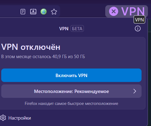This screenshot has height=126, width=151.
Task: Open the Местоположение: Рекомендуемое location selector
Action: [x=71, y=91]
